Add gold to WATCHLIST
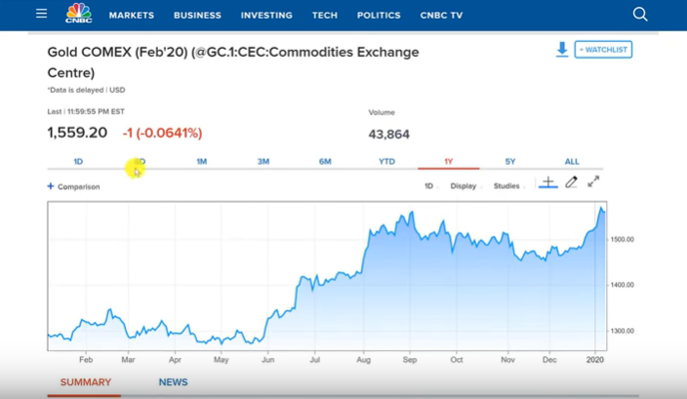Image resolution: width=687 pixels, height=399 pixels. tap(603, 49)
